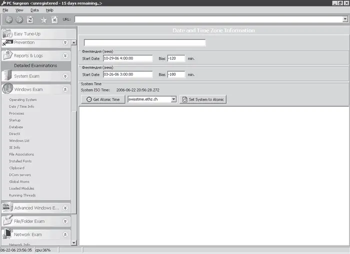
Task: Click the Network Exam section icon
Action: click(7, 234)
